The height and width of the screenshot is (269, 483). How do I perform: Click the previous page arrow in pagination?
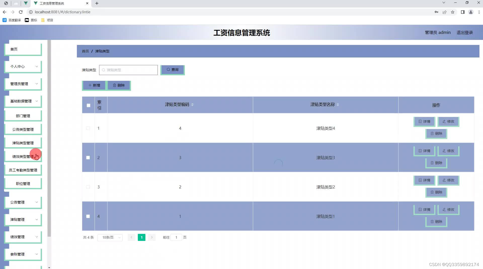tap(131, 237)
